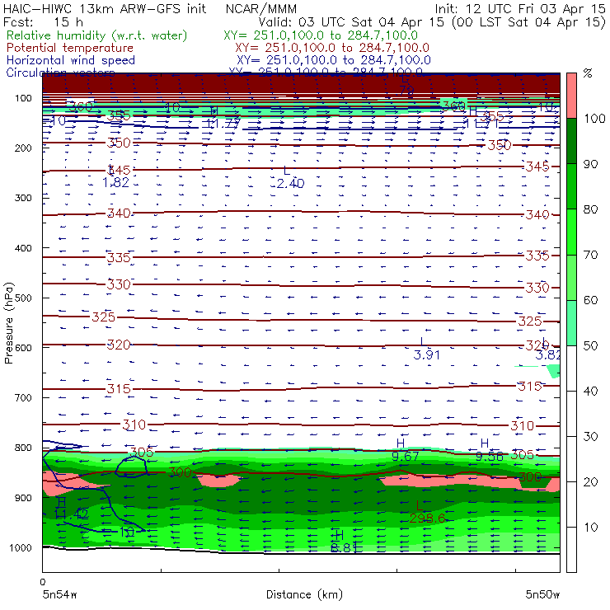Click the red 'XY= 251.0,100.0 to 284.7,100.0' text
610x610 pixels.
(x=332, y=48)
